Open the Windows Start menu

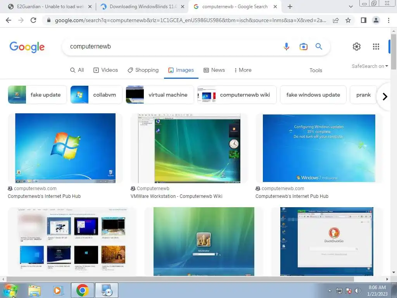[10, 290]
